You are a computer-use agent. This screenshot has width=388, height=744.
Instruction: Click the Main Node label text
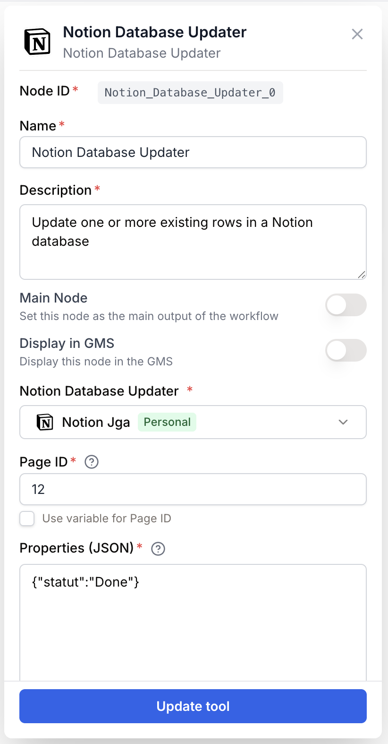[54, 298]
